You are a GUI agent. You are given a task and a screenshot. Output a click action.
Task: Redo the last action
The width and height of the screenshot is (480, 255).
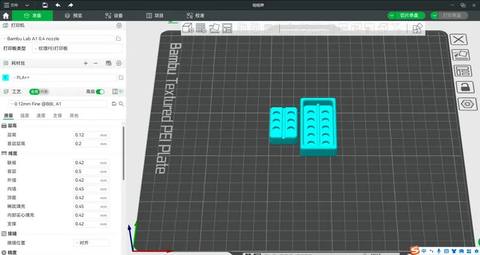[70, 5]
